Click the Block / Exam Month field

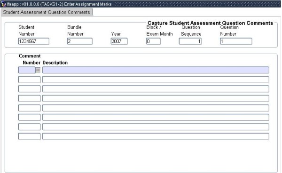click(153, 41)
